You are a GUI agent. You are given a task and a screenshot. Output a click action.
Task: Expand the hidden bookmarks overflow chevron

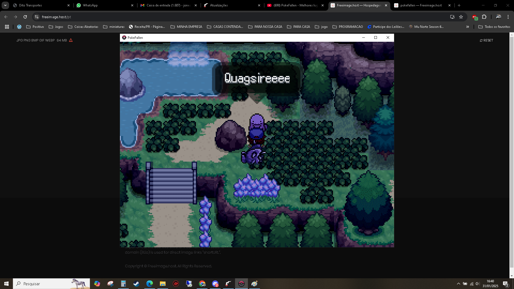468,27
